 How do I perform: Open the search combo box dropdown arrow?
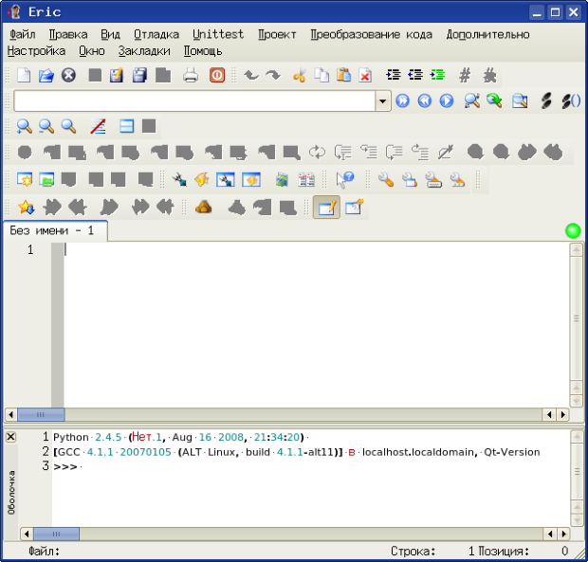point(383,101)
